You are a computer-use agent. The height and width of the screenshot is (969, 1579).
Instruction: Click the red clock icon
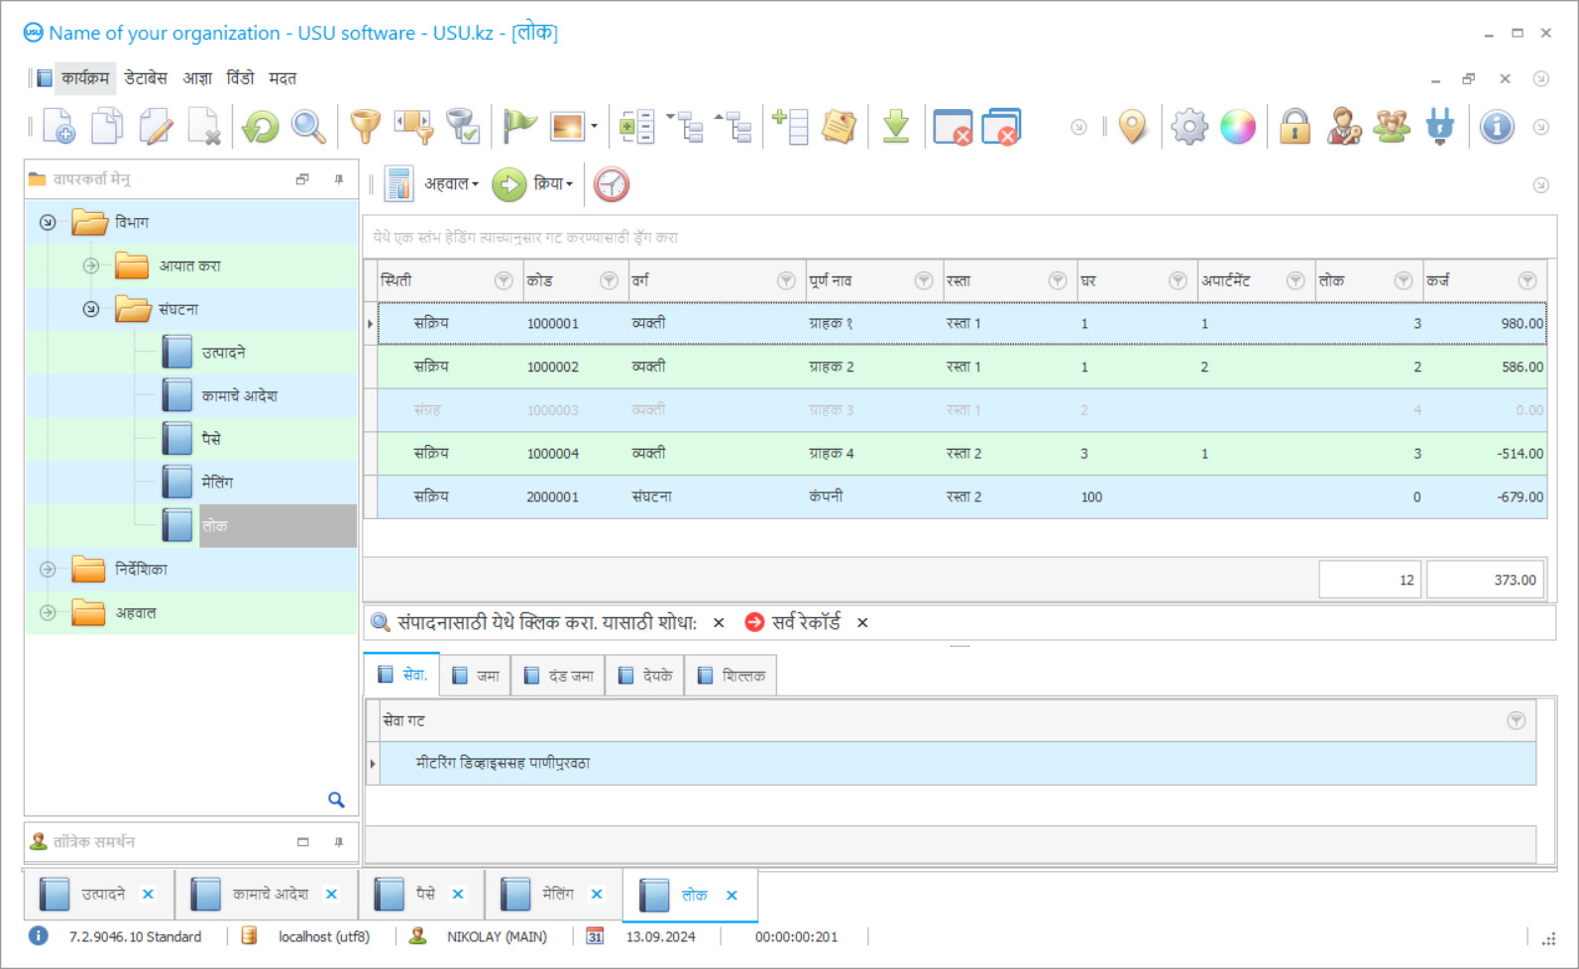pyautogui.click(x=612, y=184)
